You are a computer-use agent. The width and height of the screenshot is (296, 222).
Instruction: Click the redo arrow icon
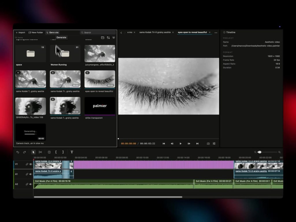click(24, 152)
